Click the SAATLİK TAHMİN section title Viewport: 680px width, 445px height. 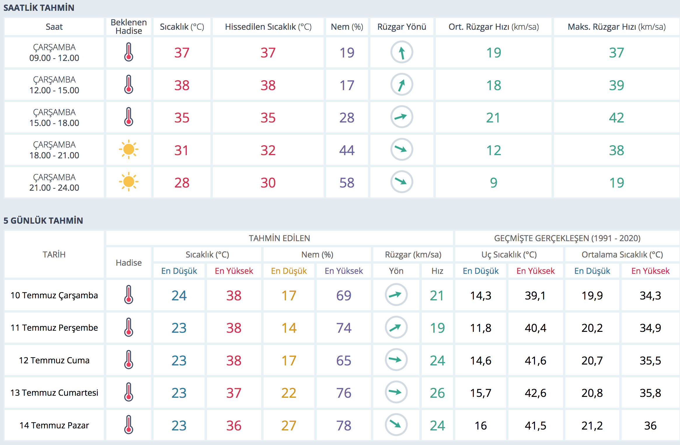(x=39, y=8)
